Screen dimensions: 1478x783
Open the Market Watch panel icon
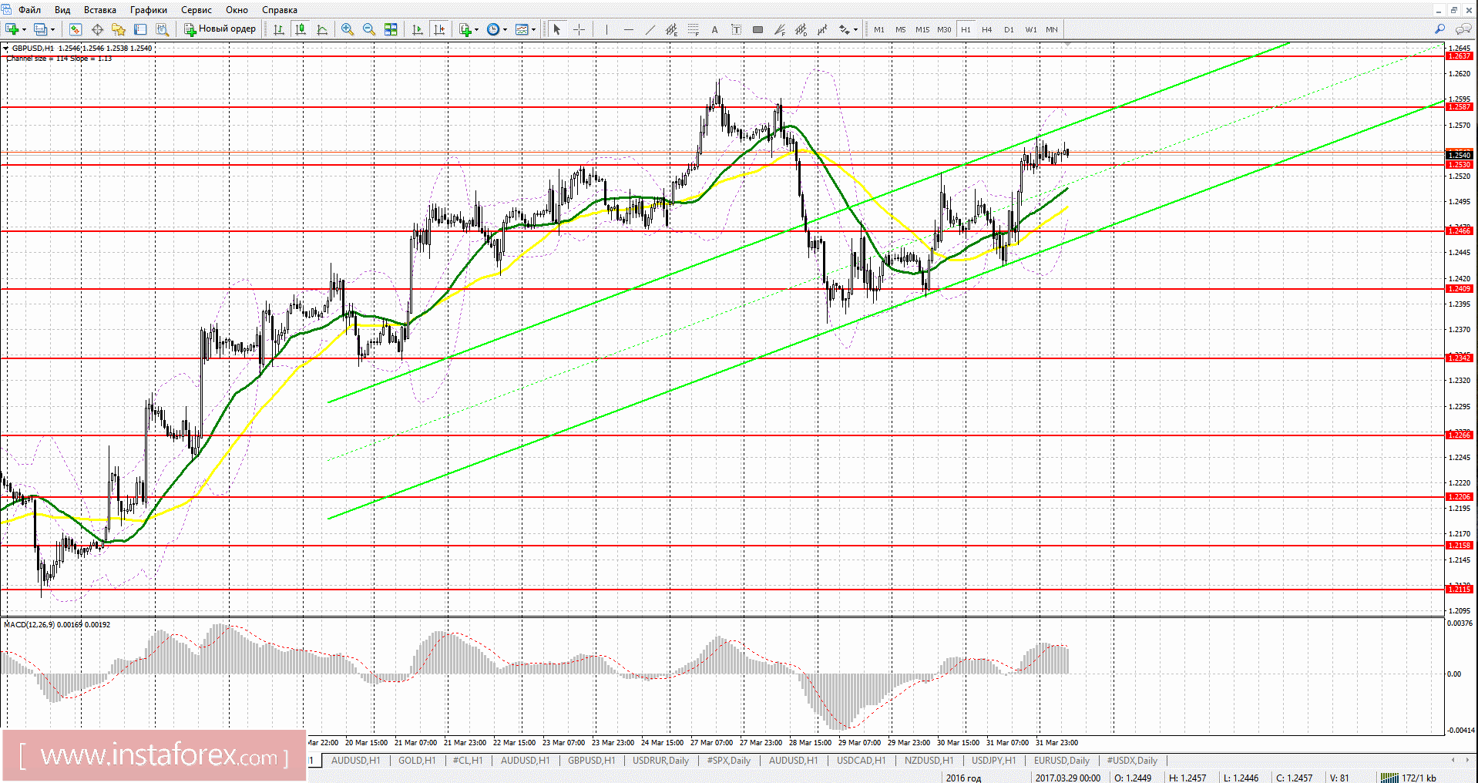[x=76, y=29]
